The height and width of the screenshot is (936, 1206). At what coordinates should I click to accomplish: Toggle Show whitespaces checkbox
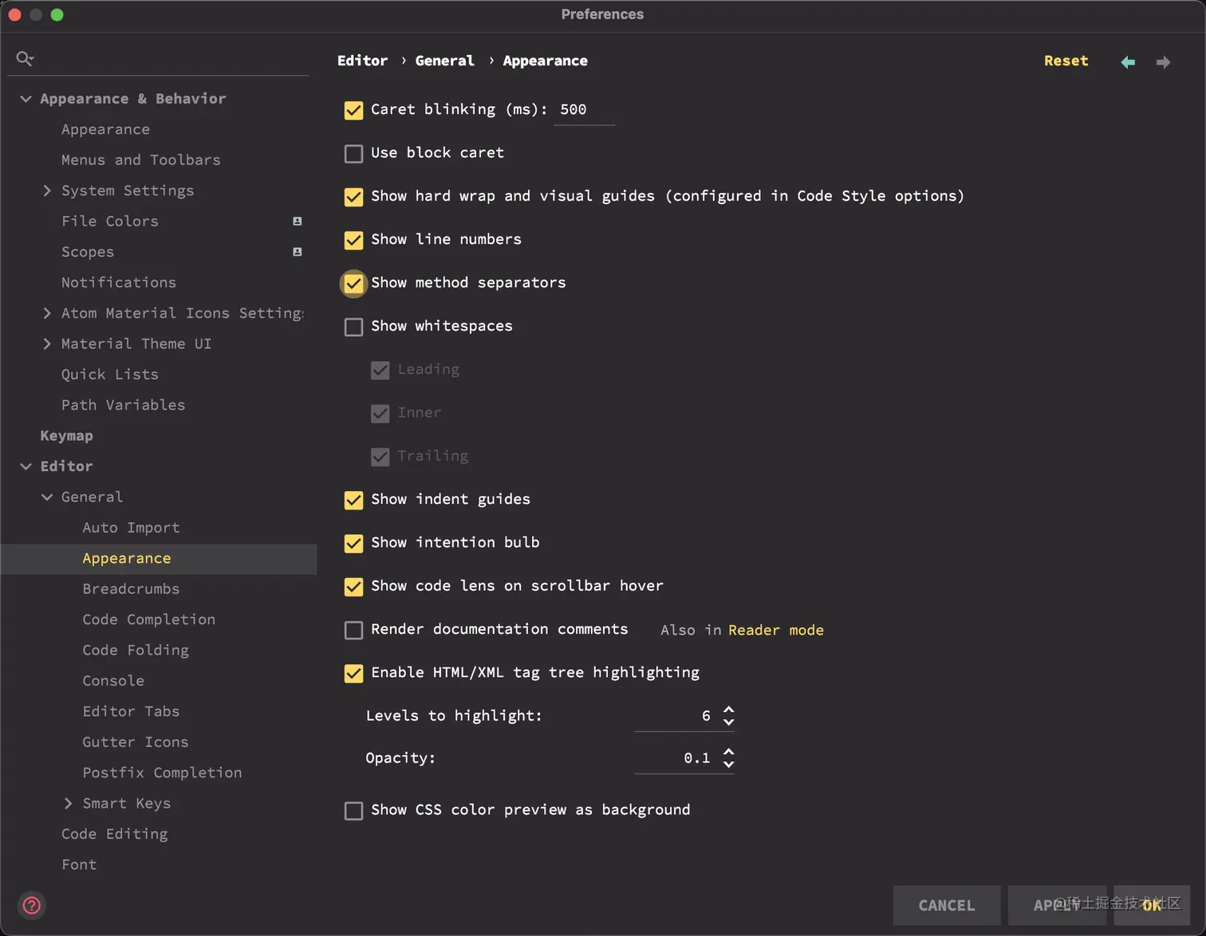click(x=353, y=327)
